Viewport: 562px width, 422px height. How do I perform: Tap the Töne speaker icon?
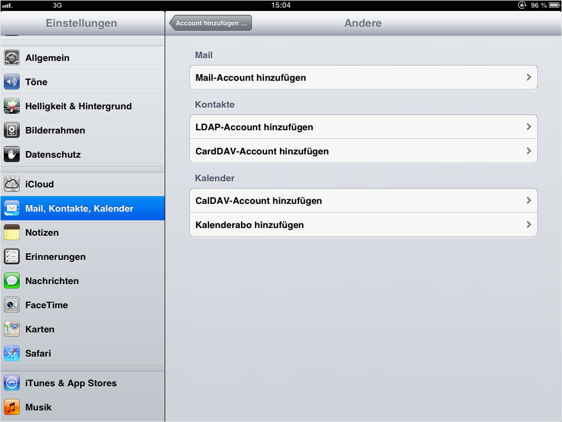(12, 82)
